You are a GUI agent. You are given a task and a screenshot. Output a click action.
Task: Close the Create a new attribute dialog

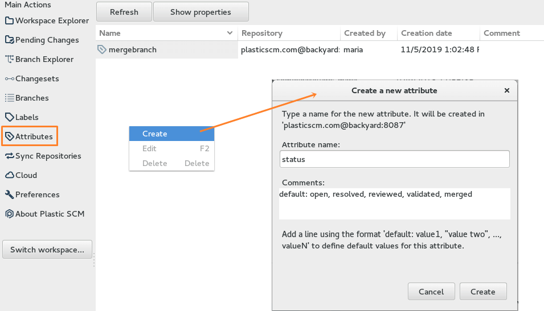[x=507, y=90]
